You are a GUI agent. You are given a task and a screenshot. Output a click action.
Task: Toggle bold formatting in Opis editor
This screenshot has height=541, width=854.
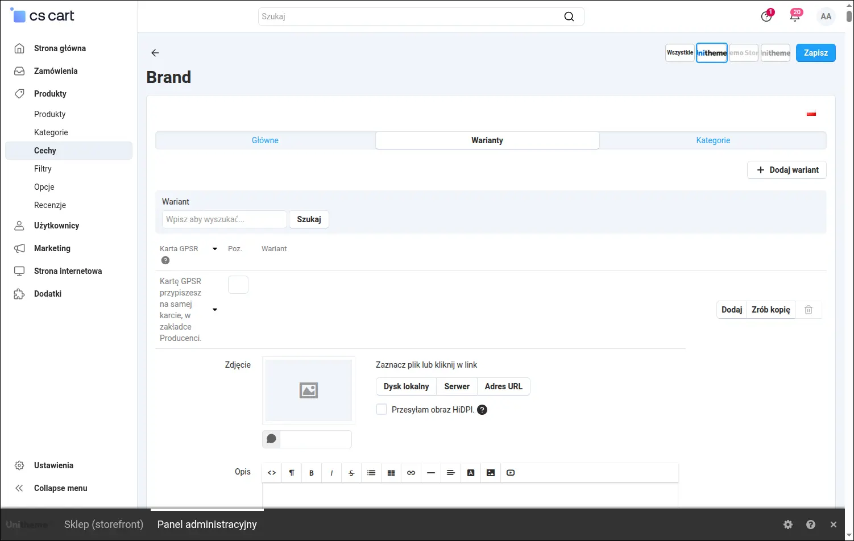312,473
